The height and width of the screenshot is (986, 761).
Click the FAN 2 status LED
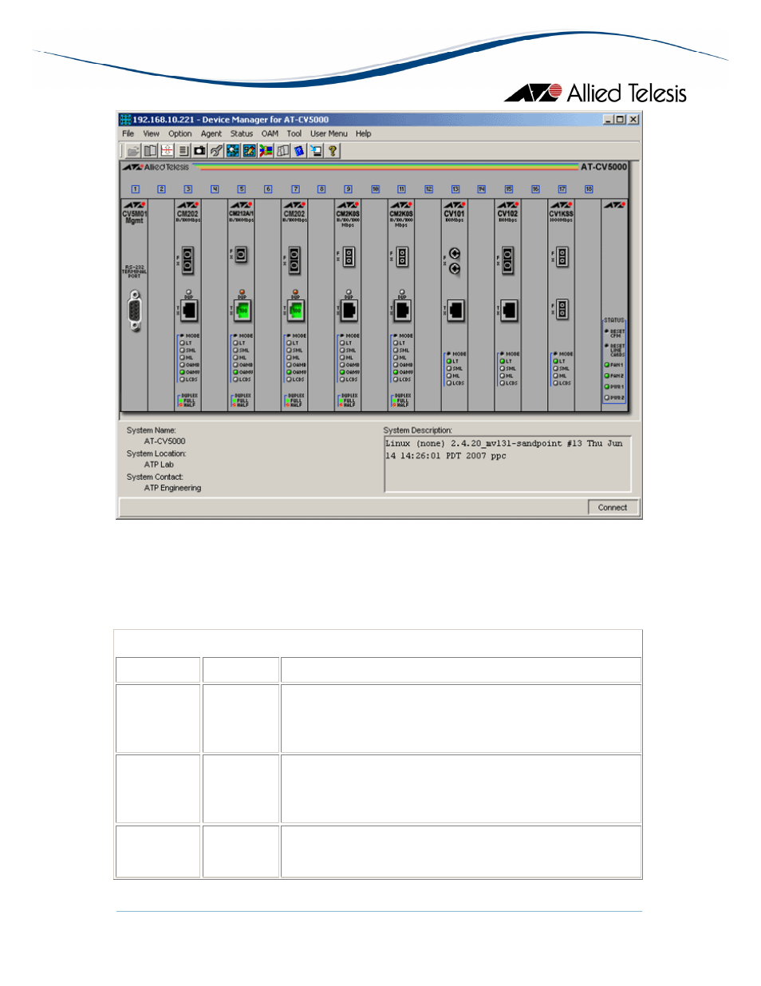tap(607, 376)
